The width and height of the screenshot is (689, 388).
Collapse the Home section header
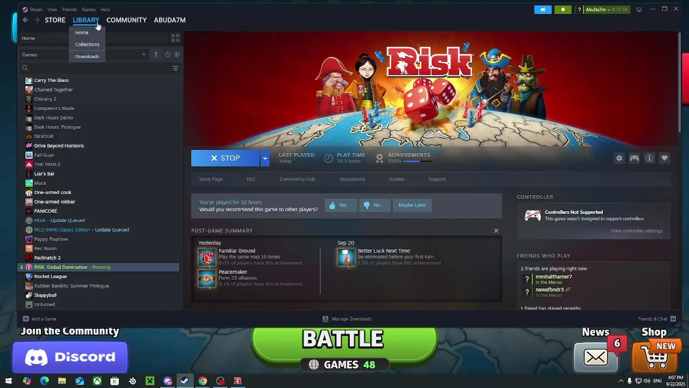[x=28, y=38]
